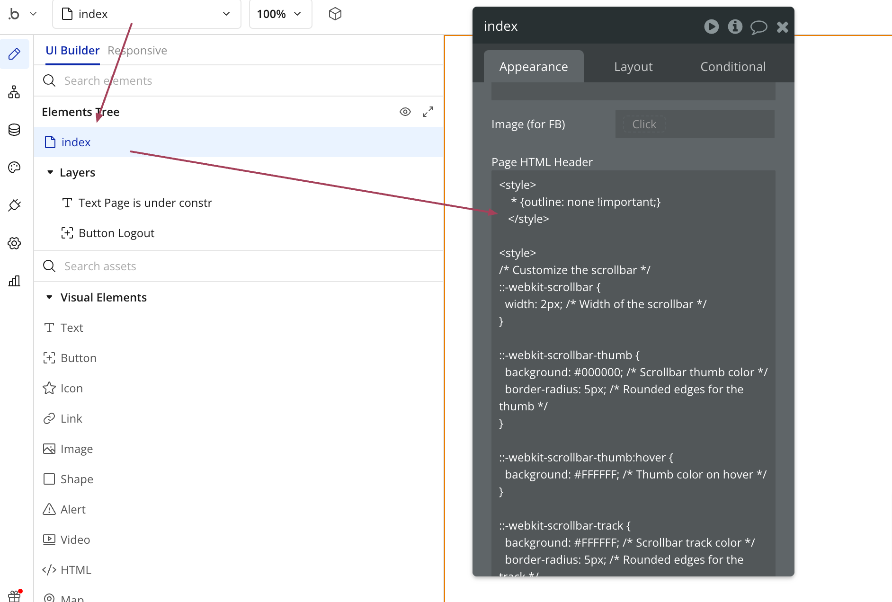Viewport: 892px width, 602px height.
Task: Pick the Icon visual element
Action: [x=63, y=388]
